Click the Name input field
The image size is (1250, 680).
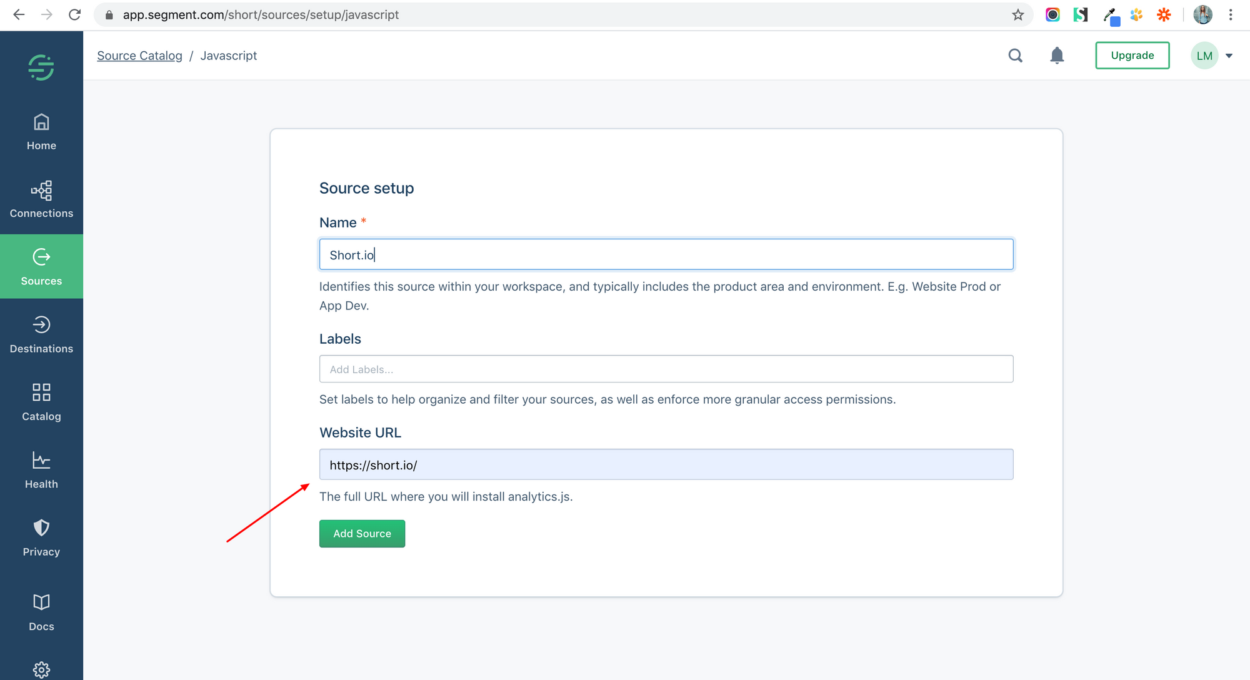(x=666, y=254)
